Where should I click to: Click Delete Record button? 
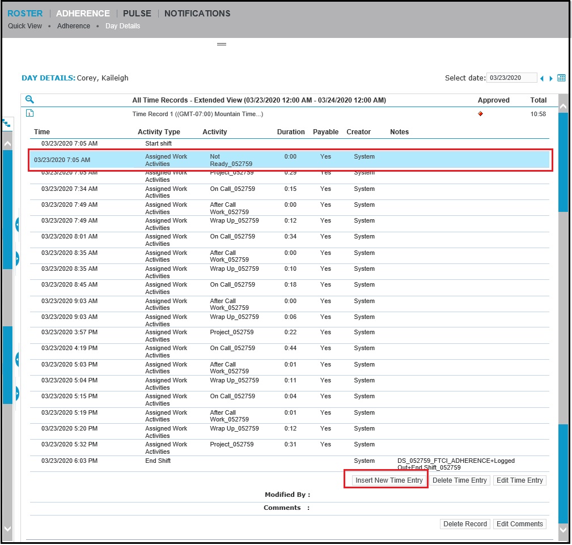[465, 524]
